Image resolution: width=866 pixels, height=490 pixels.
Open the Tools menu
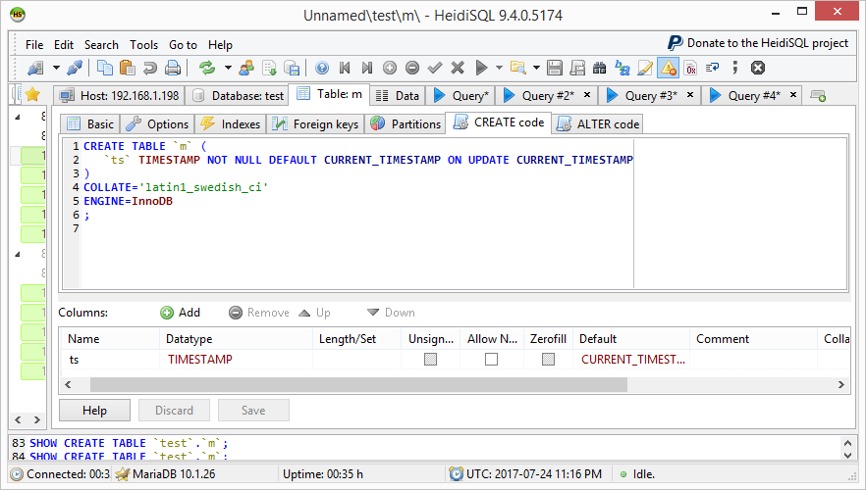tap(143, 44)
